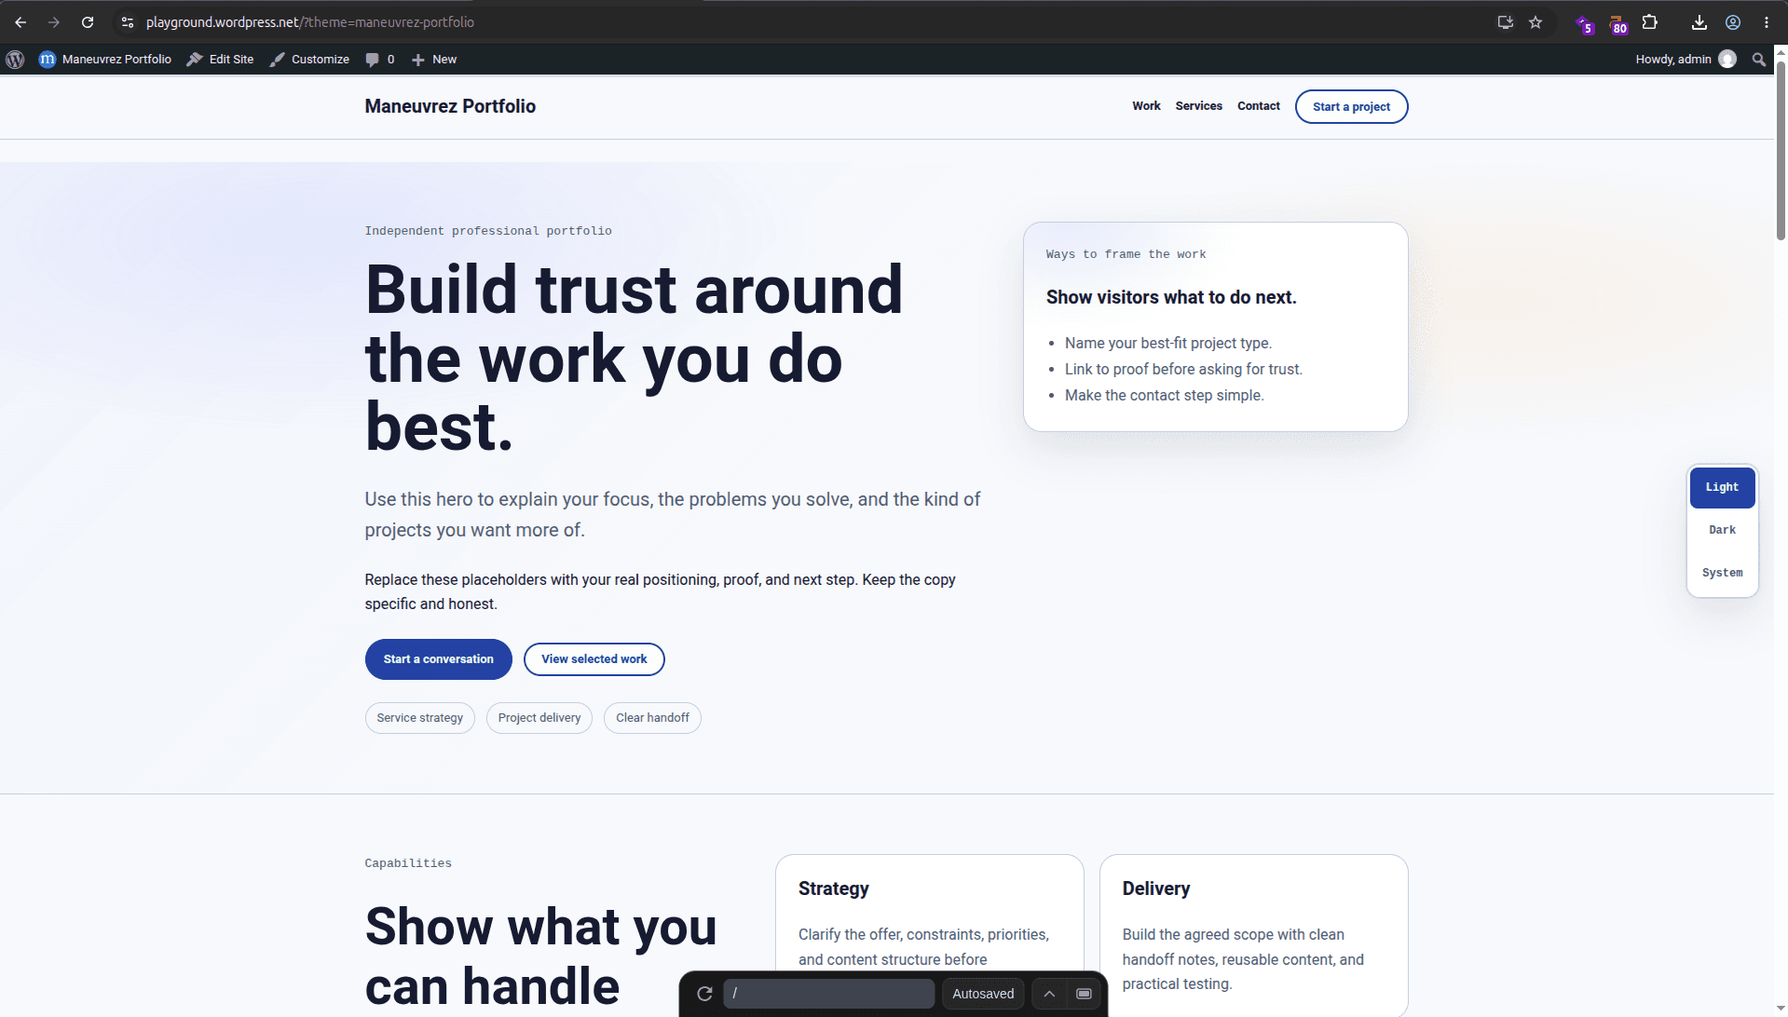Open the extension with badge 80
The height and width of the screenshot is (1017, 1788).
1618,24
